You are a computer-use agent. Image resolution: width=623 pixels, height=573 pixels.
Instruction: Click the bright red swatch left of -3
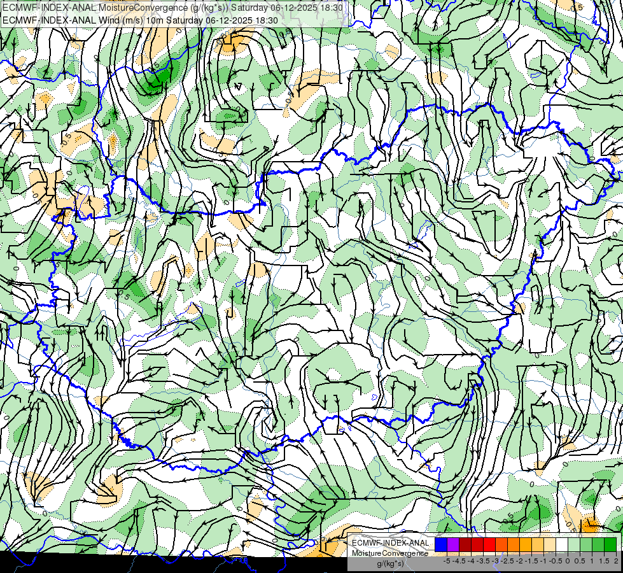click(x=489, y=544)
